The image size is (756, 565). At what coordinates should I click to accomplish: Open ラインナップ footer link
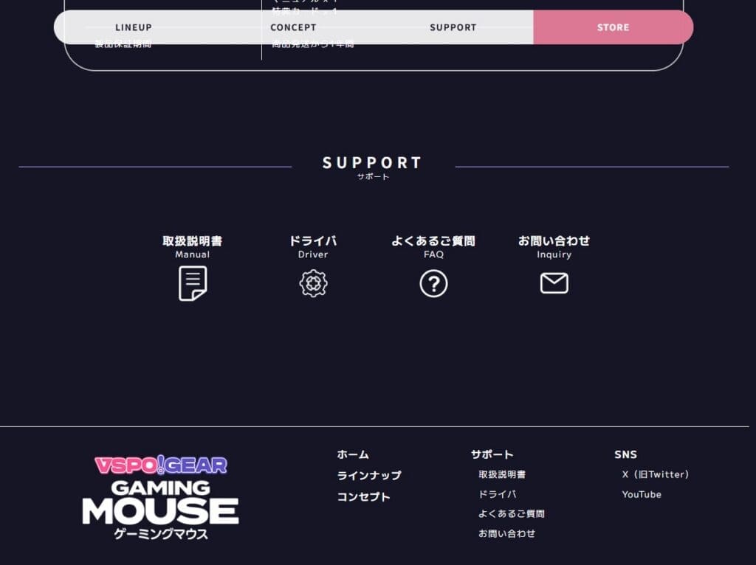369,476
